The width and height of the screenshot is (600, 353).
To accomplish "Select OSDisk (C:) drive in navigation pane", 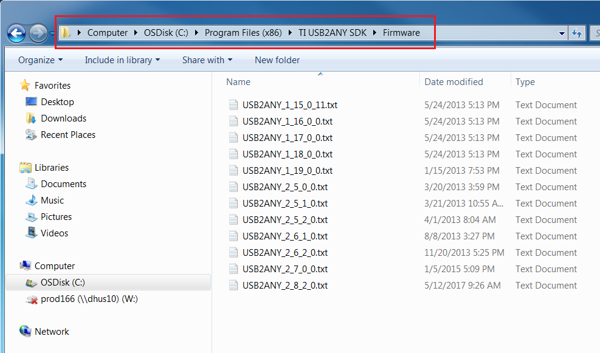I will coord(108,283).
